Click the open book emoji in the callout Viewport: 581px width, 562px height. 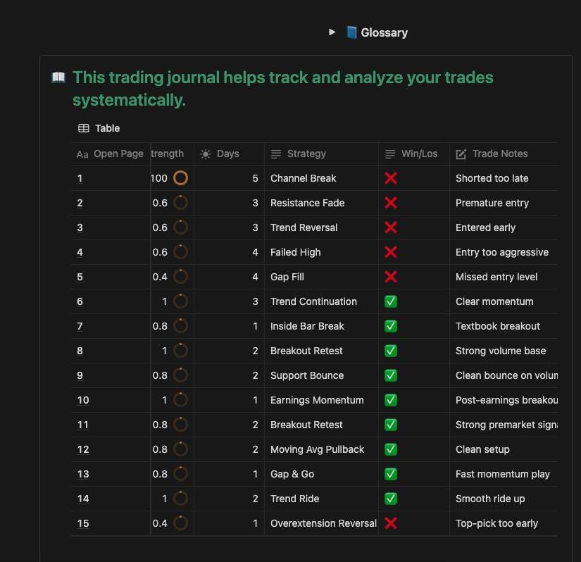click(58, 77)
